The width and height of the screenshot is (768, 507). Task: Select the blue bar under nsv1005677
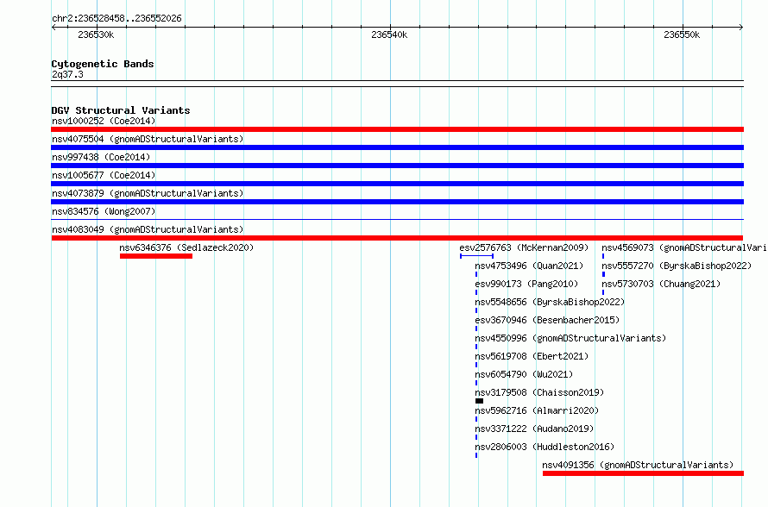coord(397,184)
